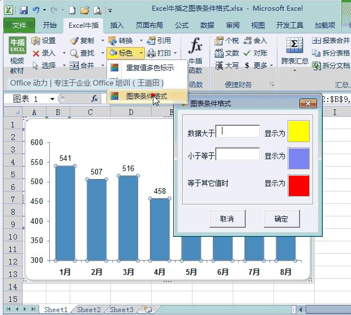Image resolution: width=351 pixels, height=315 pixels.
Task: Open the 文件 tab
Action: [19, 25]
